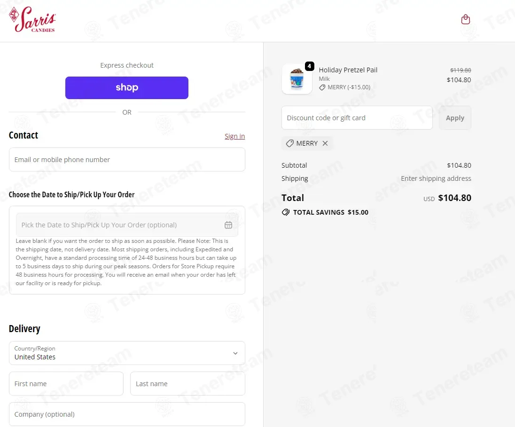The width and height of the screenshot is (515, 427).
Task: Click the calendar icon in date picker
Action: tap(228, 225)
